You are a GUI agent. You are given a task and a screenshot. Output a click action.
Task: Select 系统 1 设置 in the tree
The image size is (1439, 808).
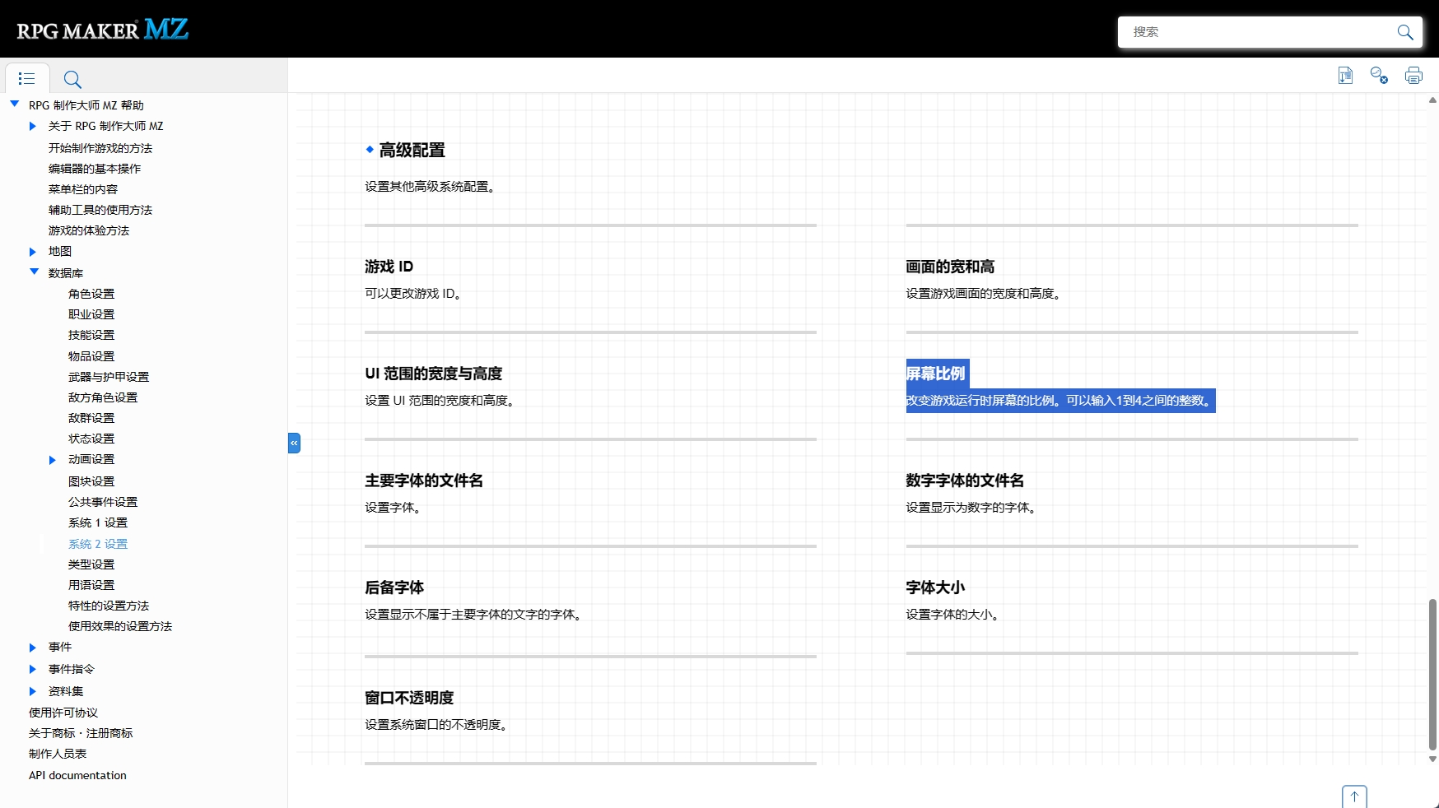click(x=98, y=522)
